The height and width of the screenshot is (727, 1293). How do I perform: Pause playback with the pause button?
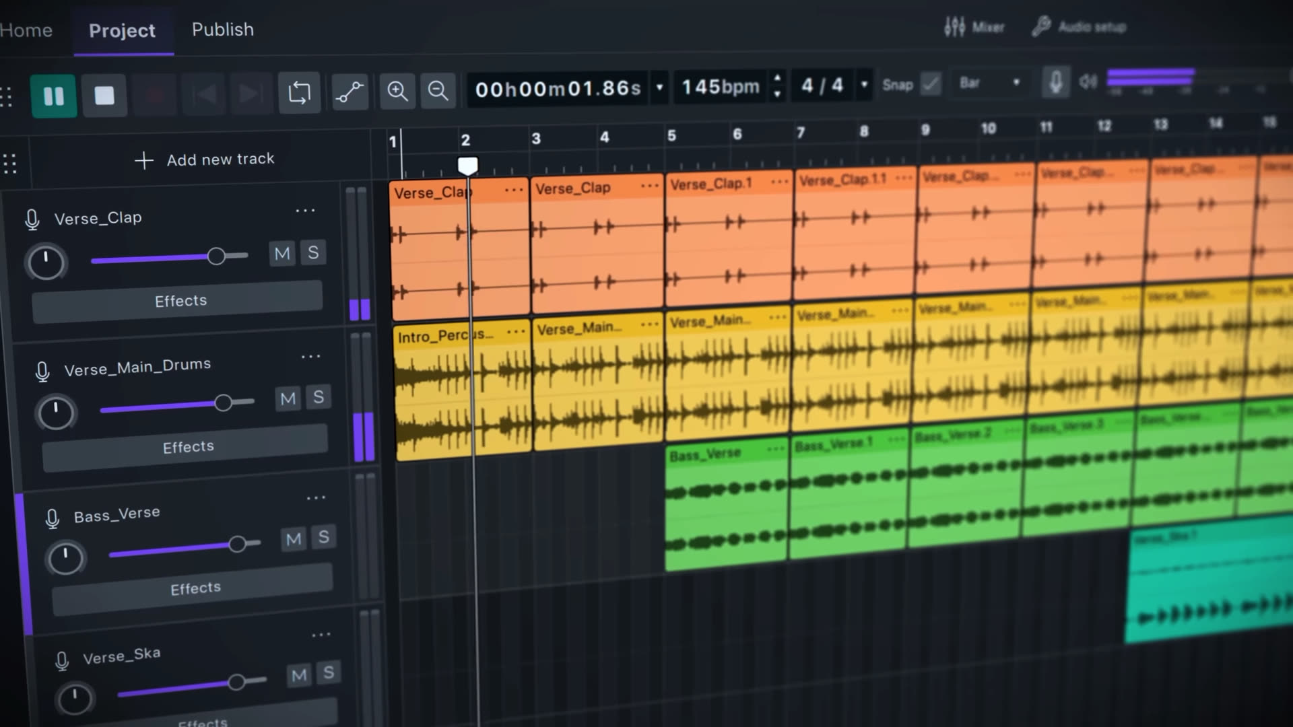tap(54, 96)
